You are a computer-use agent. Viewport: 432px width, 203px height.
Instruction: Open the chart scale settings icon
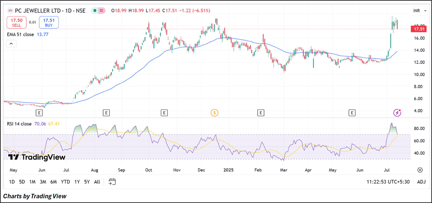pyautogui.click(x=420, y=170)
